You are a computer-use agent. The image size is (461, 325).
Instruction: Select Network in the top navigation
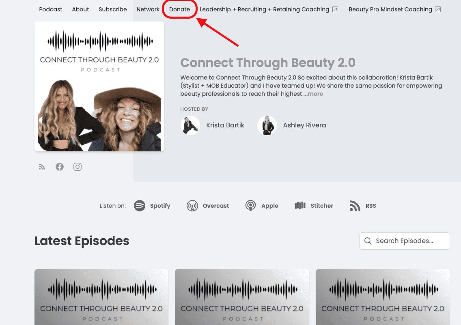coord(148,9)
